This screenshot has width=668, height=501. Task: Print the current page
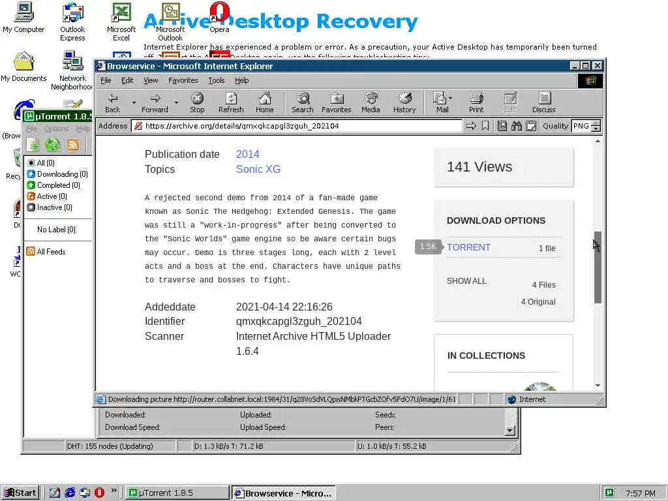coord(476,103)
